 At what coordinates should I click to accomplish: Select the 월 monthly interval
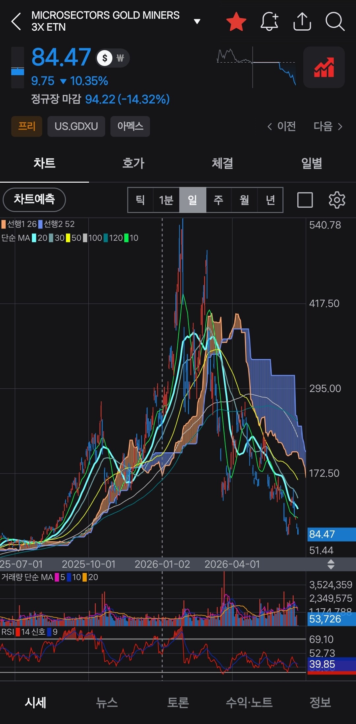click(244, 200)
